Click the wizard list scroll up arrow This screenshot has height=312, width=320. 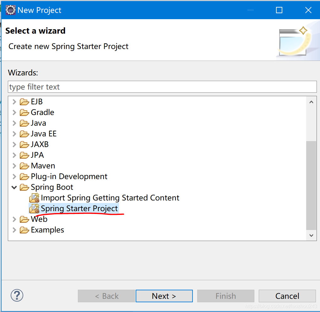311,102
